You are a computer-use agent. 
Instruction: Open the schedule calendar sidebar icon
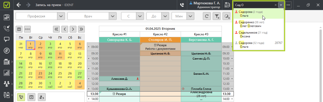(x=7, y=17)
